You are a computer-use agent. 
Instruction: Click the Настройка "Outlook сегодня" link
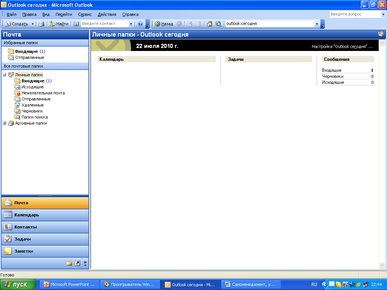(x=342, y=46)
